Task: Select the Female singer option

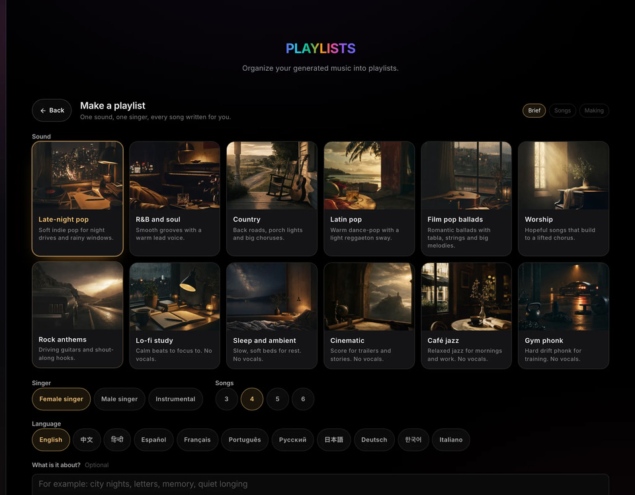Action: point(61,399)
